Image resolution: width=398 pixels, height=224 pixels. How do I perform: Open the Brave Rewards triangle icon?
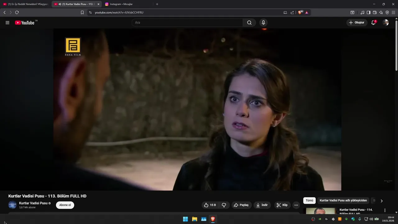tap(307, 12)
